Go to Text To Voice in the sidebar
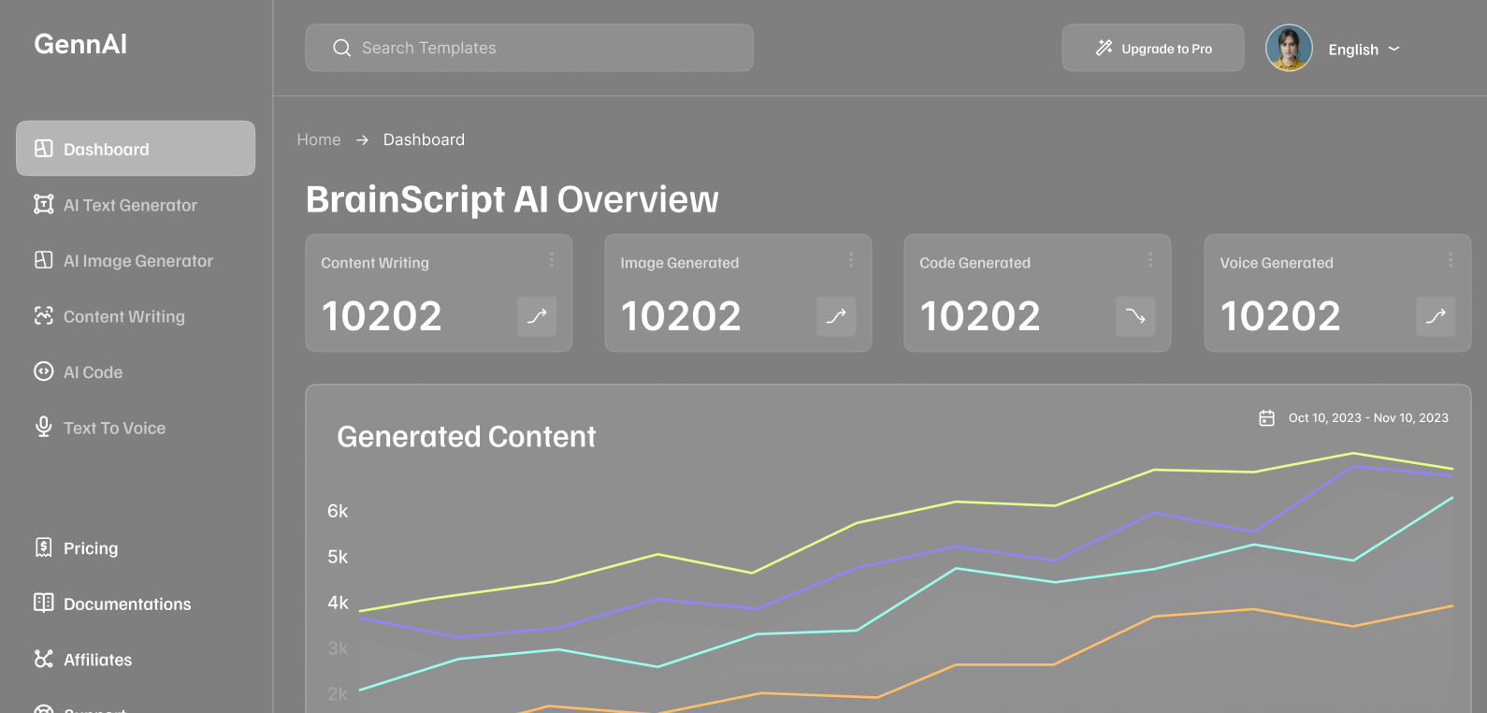This screenshot has height=713, width=1487. pyautogui.click(x=114, y=428)
